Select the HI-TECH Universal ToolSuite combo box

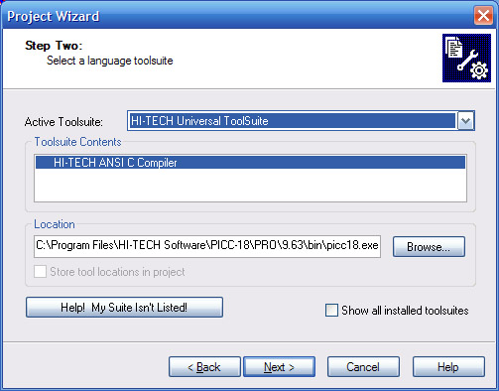[301, 121]
